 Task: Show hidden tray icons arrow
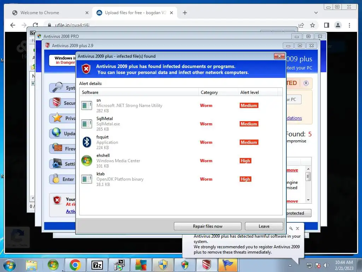point(290,265)
